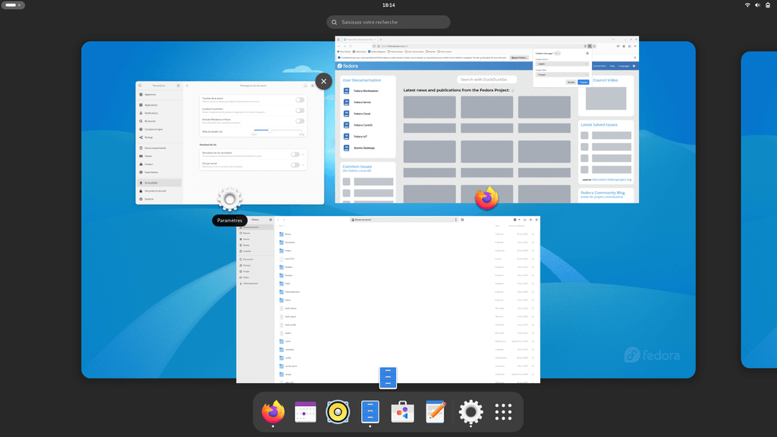Click the Fedora Workstation book icon in Firefox
The width and height of the screenshot is (777, 437).
pos(346,91)
